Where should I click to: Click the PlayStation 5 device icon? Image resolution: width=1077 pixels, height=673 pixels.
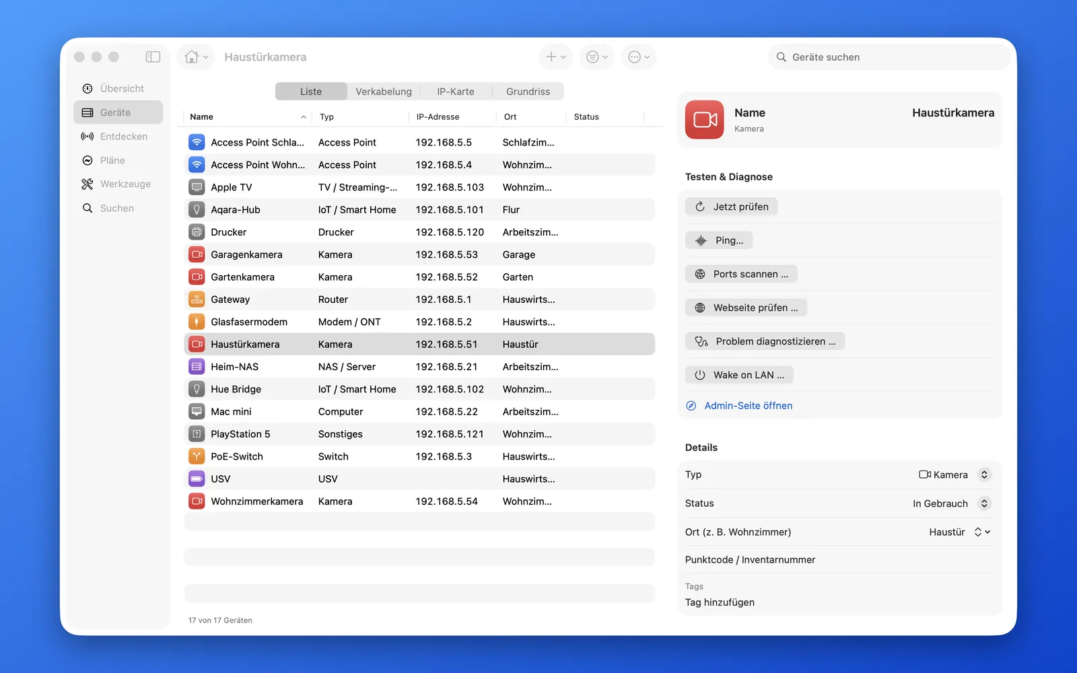coord(197,434)
